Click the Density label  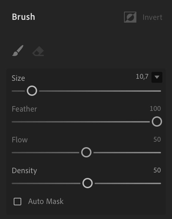pyautogui.click(x=24, y=171)
